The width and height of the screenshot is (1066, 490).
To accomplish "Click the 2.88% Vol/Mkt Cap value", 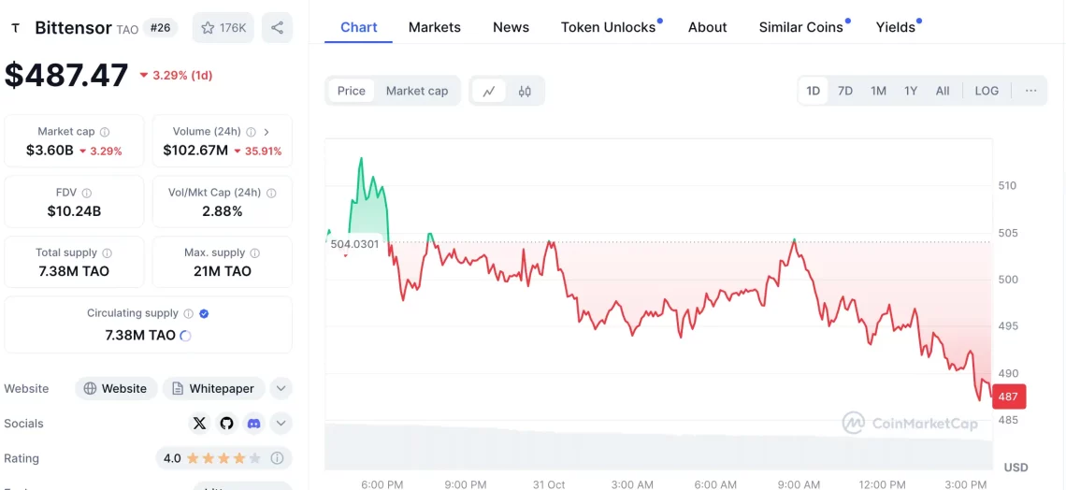I will click(223, 211).
